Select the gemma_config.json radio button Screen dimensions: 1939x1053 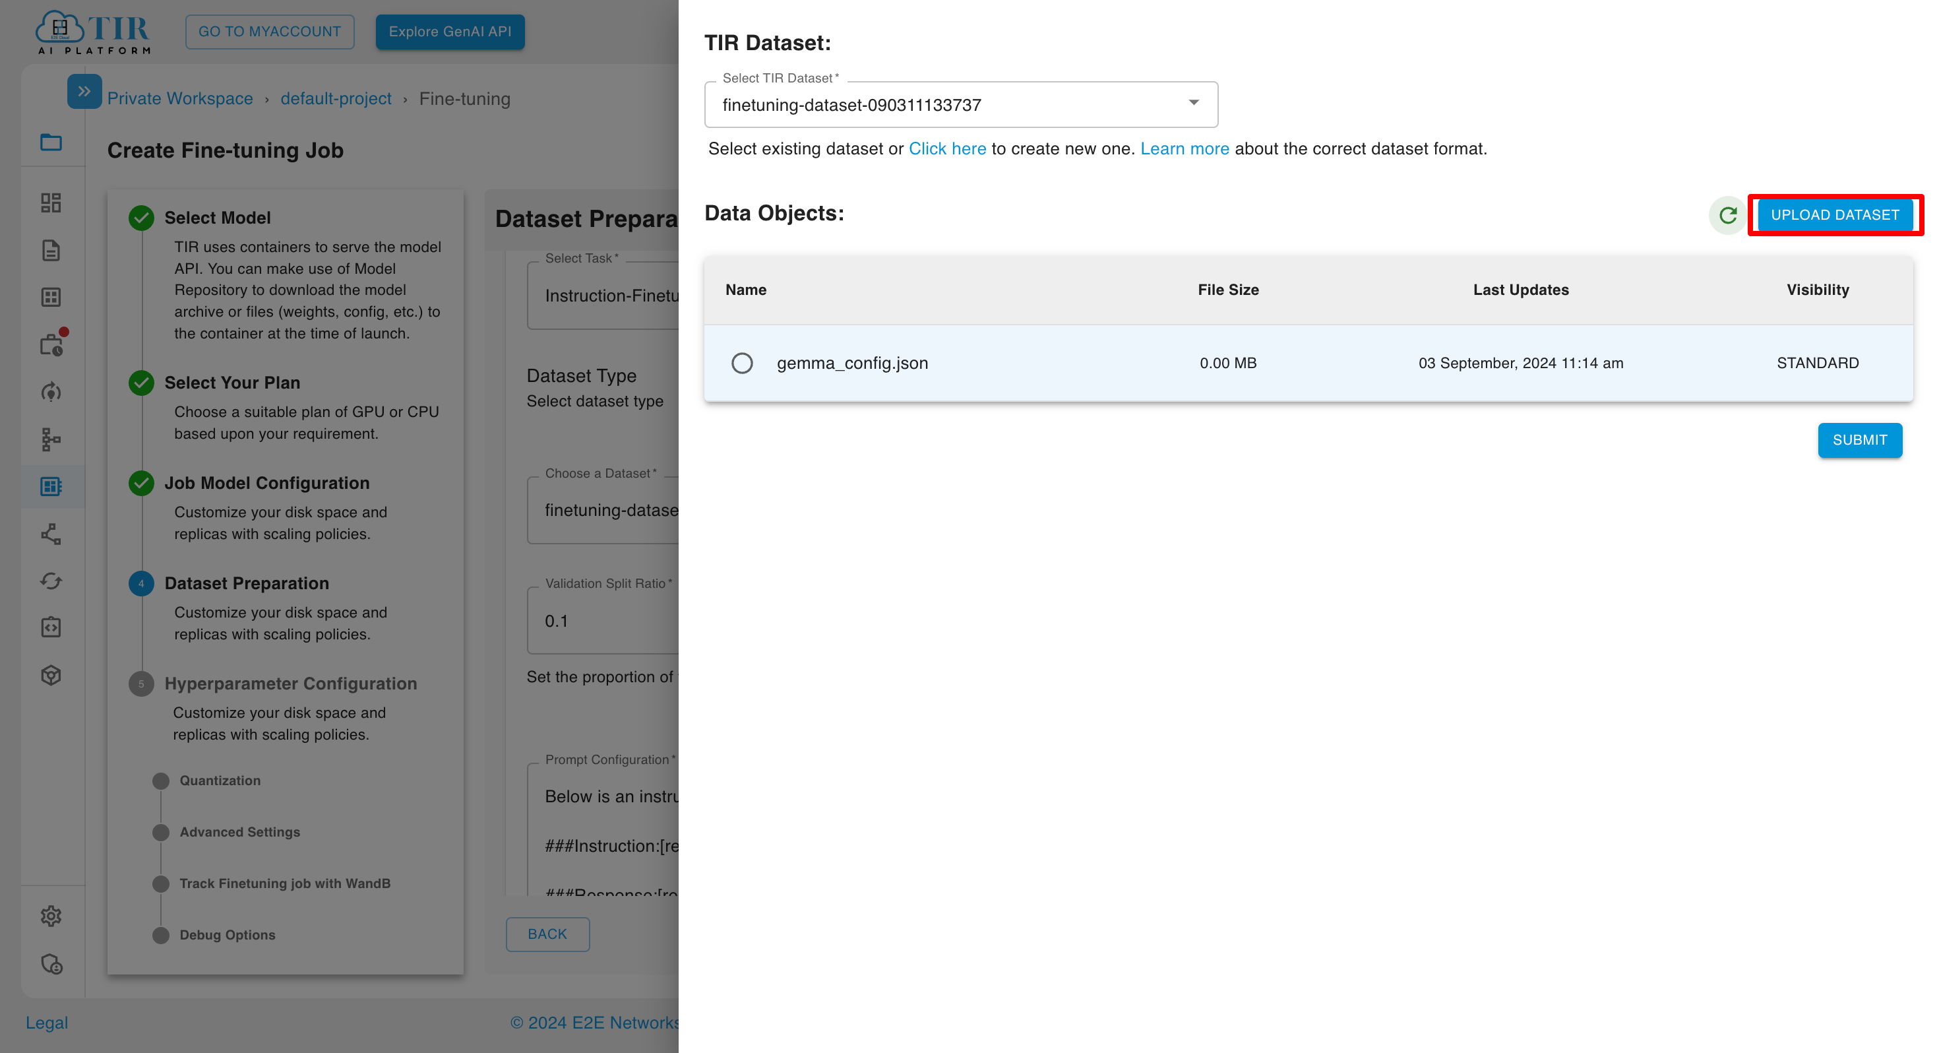point(742,363)
